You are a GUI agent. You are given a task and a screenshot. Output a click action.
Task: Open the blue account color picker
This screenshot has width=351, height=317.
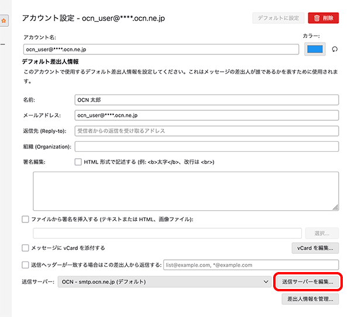click(x=315, y=50)
